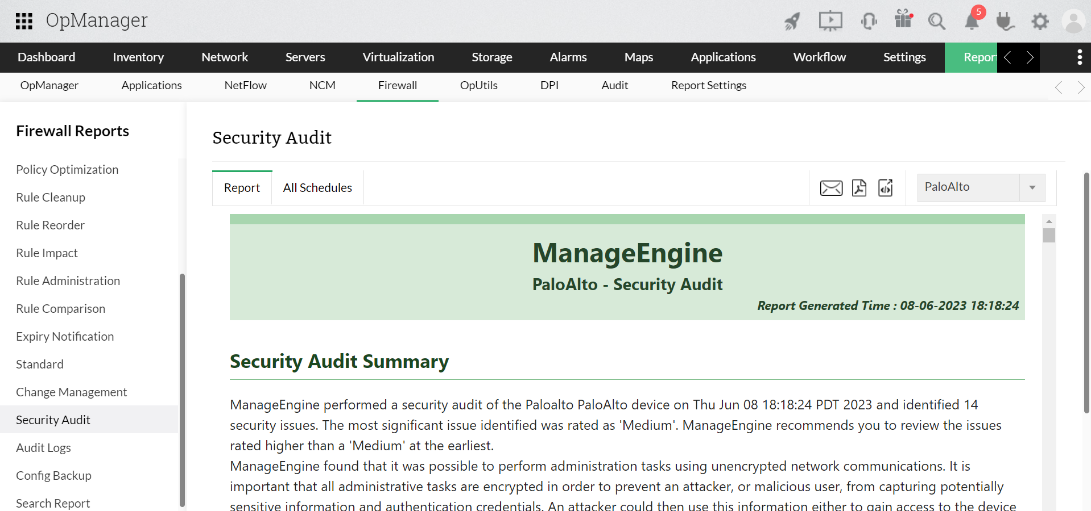Open the Workflow menu
1091x511 pixels.
click(820, 57)
